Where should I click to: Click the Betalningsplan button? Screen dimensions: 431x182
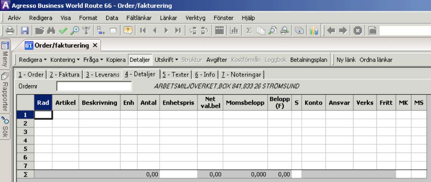pyautogui.click(x=309, y=60)
